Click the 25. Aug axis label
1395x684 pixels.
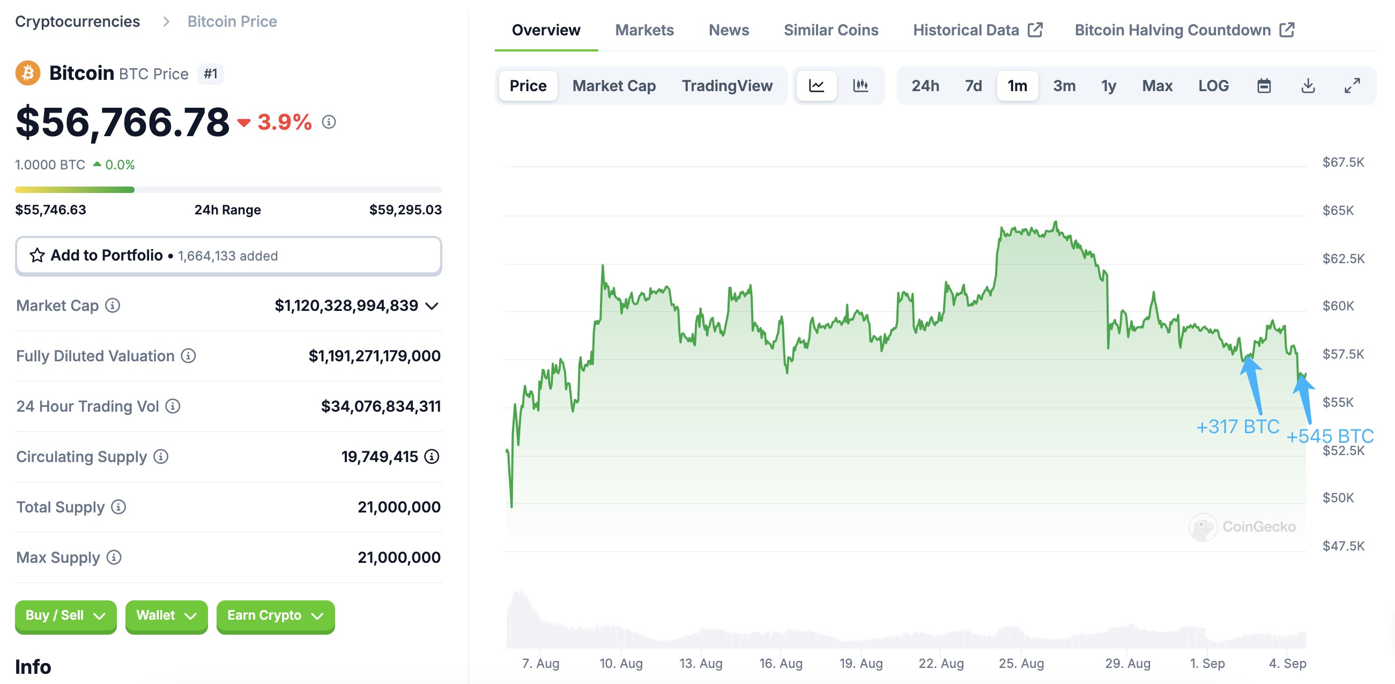point(1021,663)
